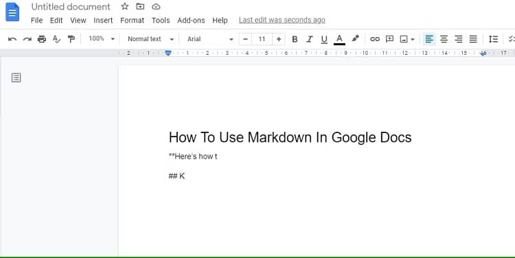Open the highlight color tool
515x258 pixels.
tap(355, 38)
